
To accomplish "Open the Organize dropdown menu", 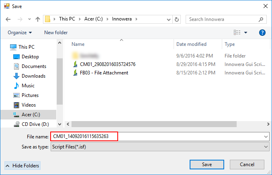I will pos(19,33).
